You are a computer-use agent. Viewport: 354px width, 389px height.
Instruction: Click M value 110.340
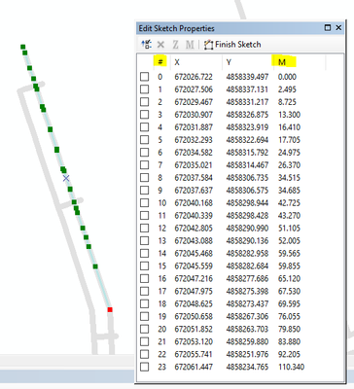(291, 367)
